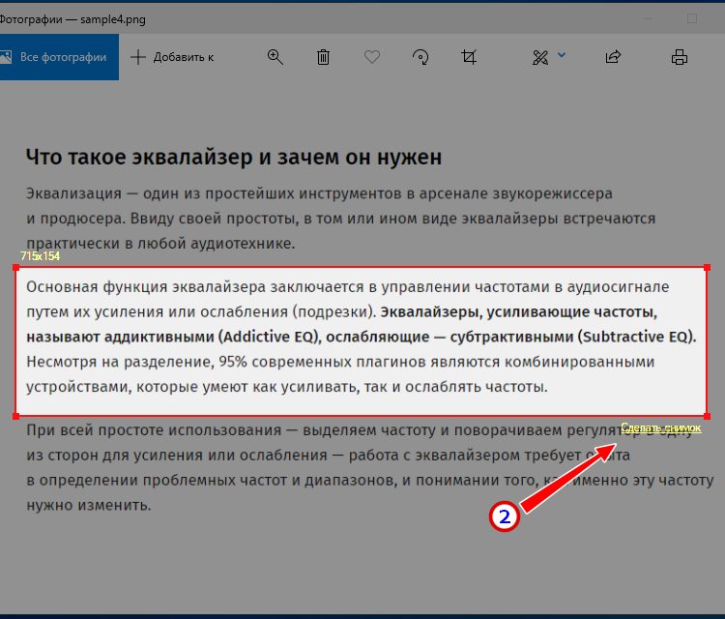
Task: Rotate the image with the rotate icon
Action: 420,57
